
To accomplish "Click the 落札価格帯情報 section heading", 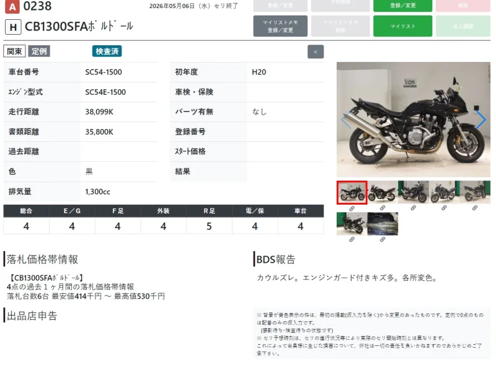I will pos(42,259).
